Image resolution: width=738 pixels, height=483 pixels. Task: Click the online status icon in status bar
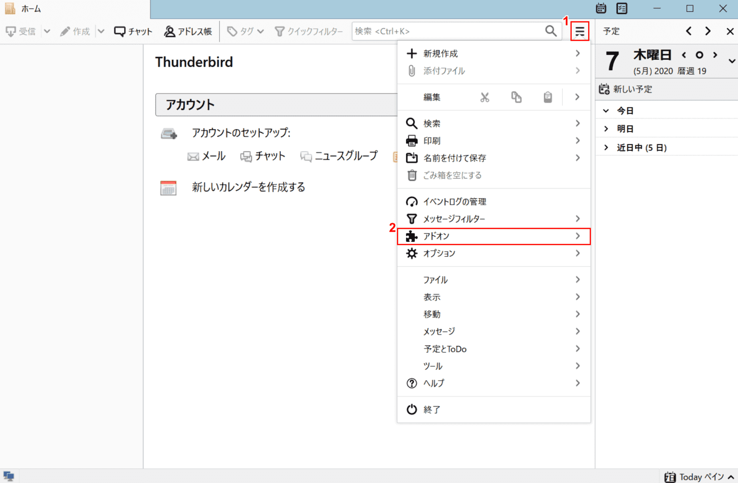[9, 476]
